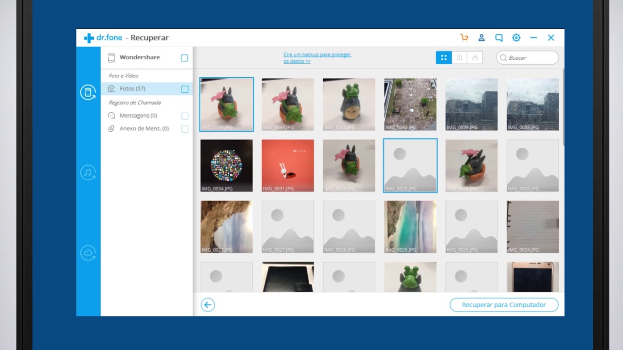Select the highlighted IMG_0029.JPG placeholder thumbnail
This screenshot has width=623, height=350.
(x=410, y=166)
